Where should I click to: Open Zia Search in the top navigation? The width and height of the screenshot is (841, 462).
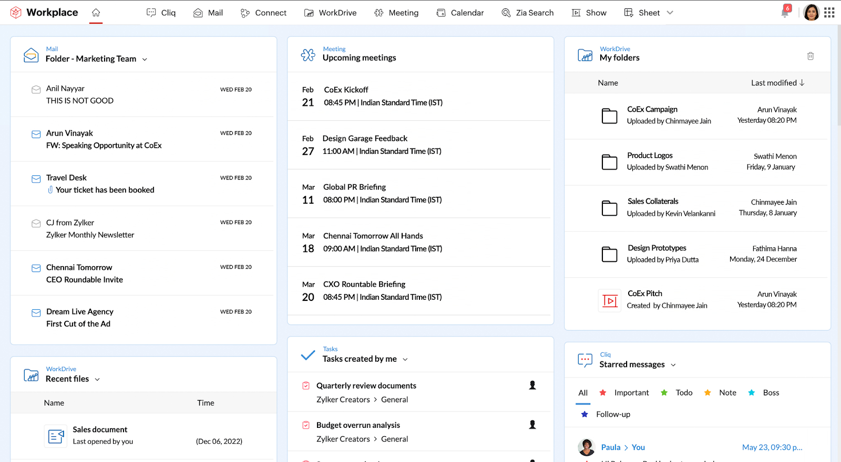(x=528, y=13)
